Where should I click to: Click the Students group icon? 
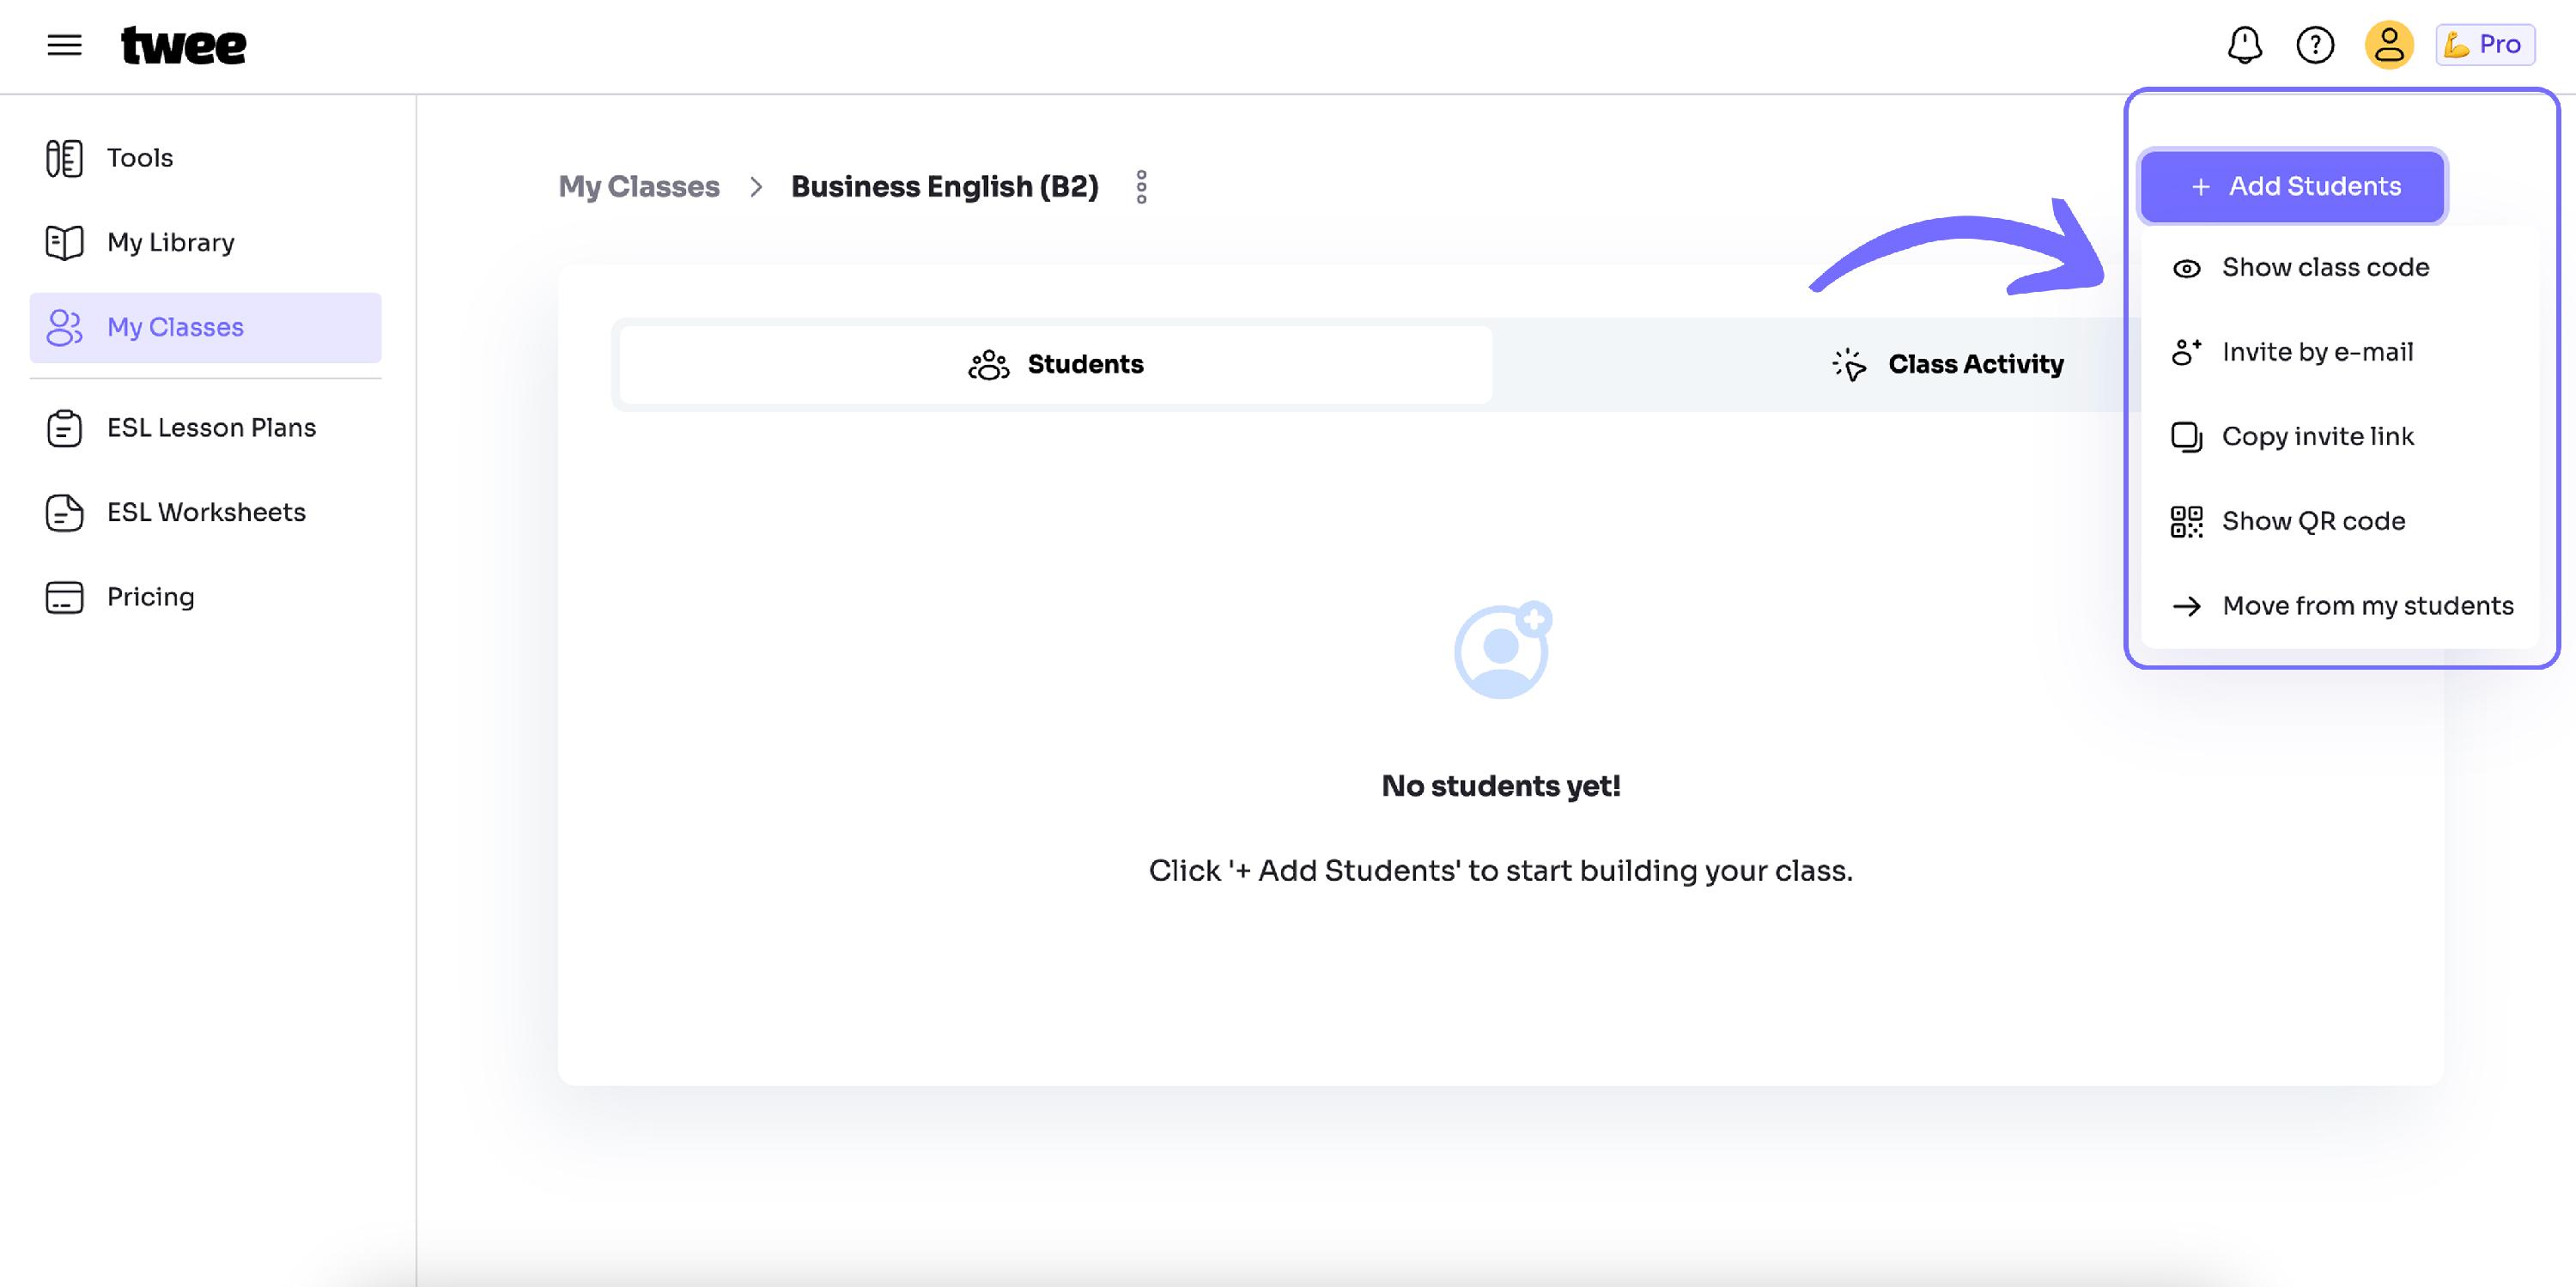(989, 365)
